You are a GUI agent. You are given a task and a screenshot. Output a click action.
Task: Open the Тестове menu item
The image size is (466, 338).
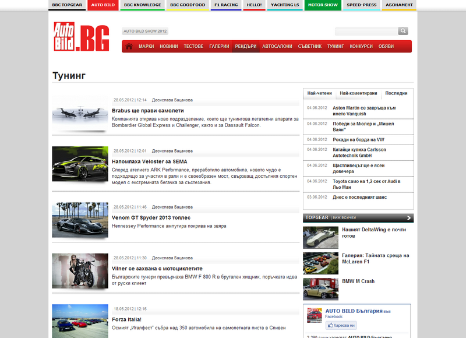point(193,47)
